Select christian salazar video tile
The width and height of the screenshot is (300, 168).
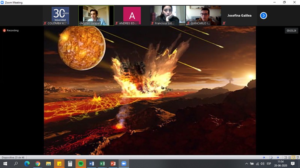tap(96, 16)
